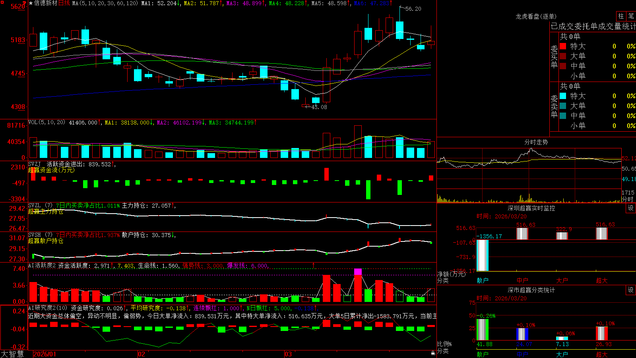The height and width of the screenshot is (358, 636).
Task: Select the SVZJ indicator label
Action: 35,164
